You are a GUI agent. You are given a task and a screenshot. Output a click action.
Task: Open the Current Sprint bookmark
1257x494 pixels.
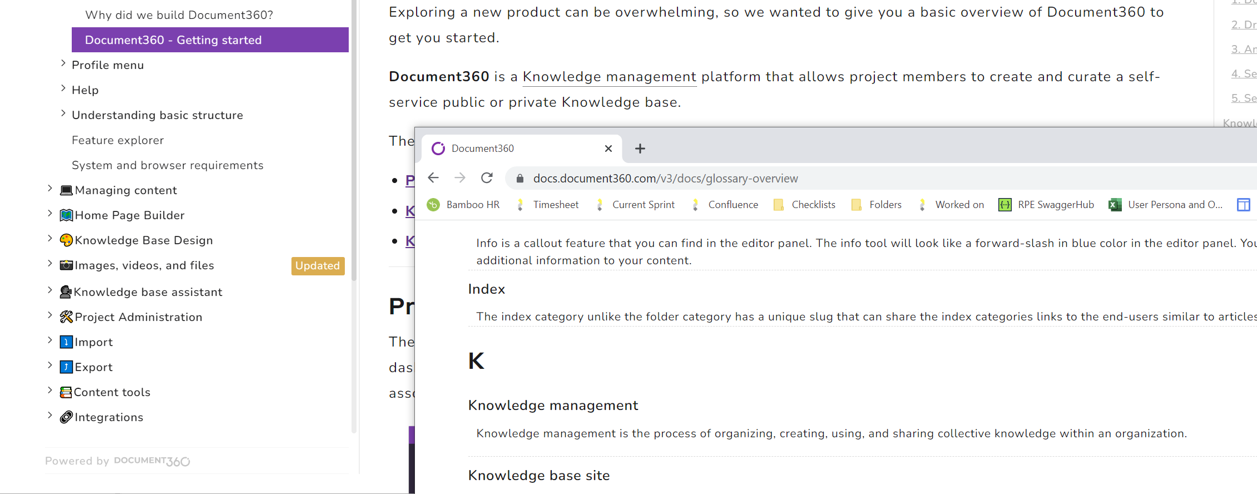coord(635,205)
